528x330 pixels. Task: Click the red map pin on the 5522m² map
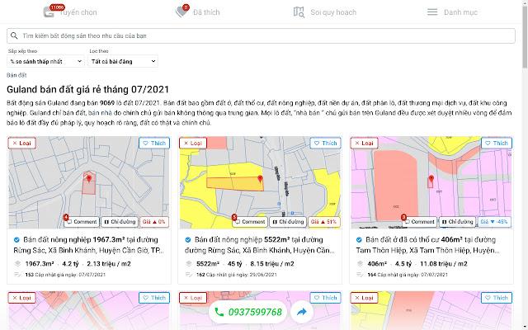pos(260,178)
